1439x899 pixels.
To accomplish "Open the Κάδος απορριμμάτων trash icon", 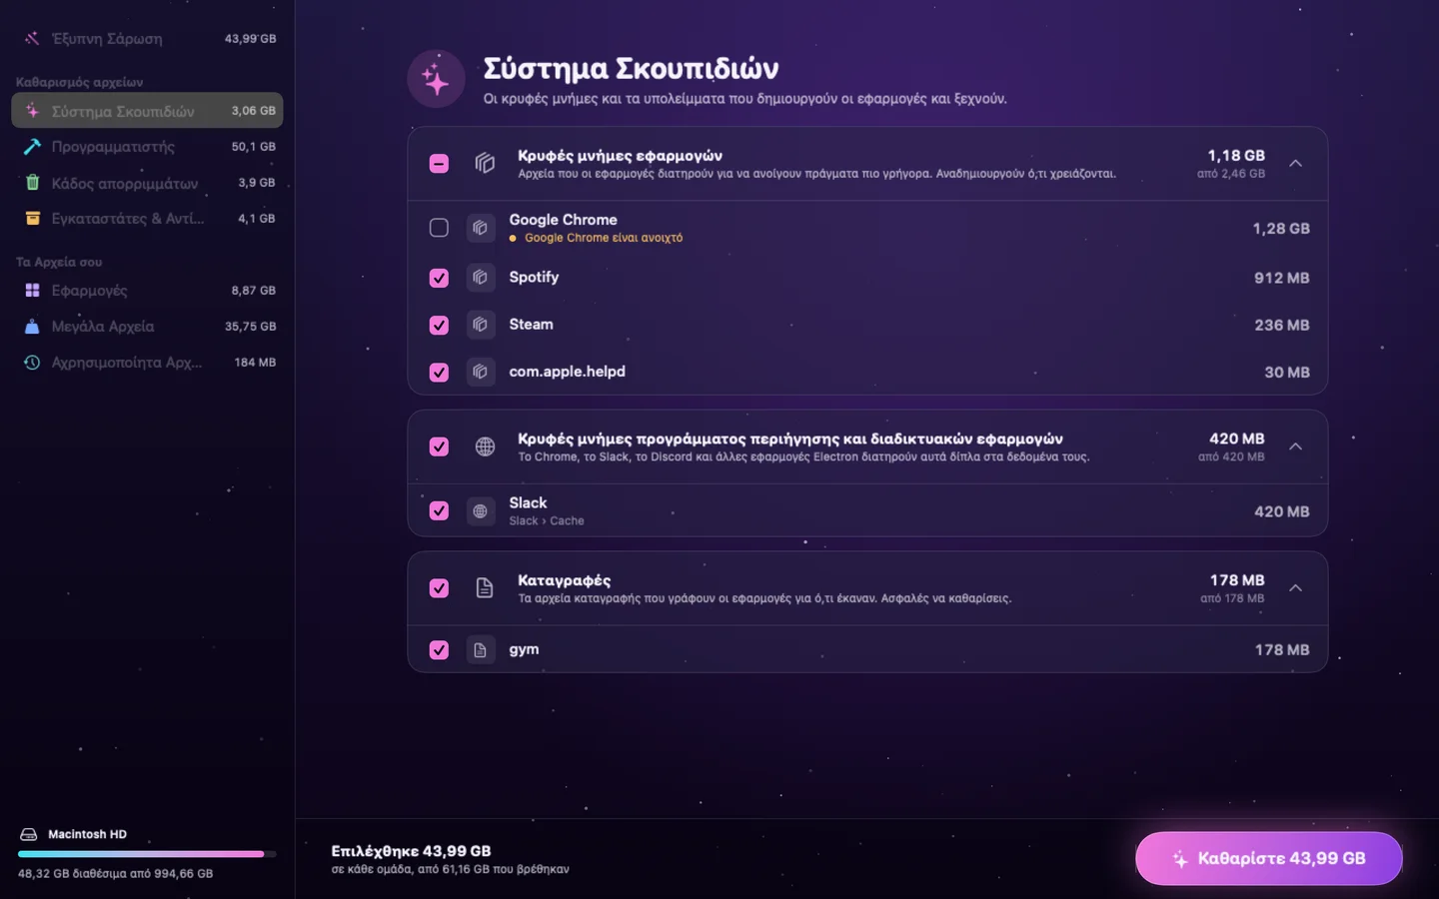I will tap(32, 183).
